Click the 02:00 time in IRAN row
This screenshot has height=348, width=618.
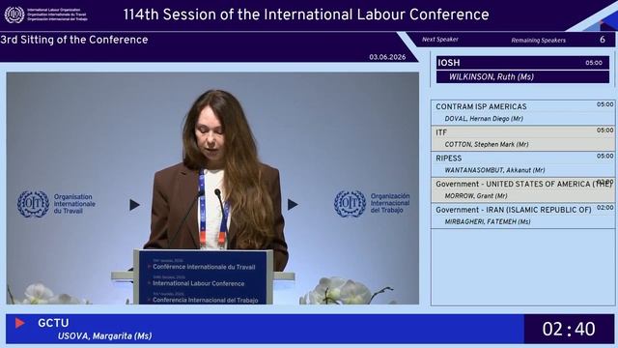pyautogui.click(x=605, y=208)
